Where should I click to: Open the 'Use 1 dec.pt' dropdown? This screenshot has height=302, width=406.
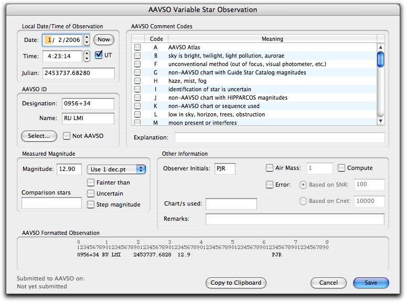coord(116,169)
